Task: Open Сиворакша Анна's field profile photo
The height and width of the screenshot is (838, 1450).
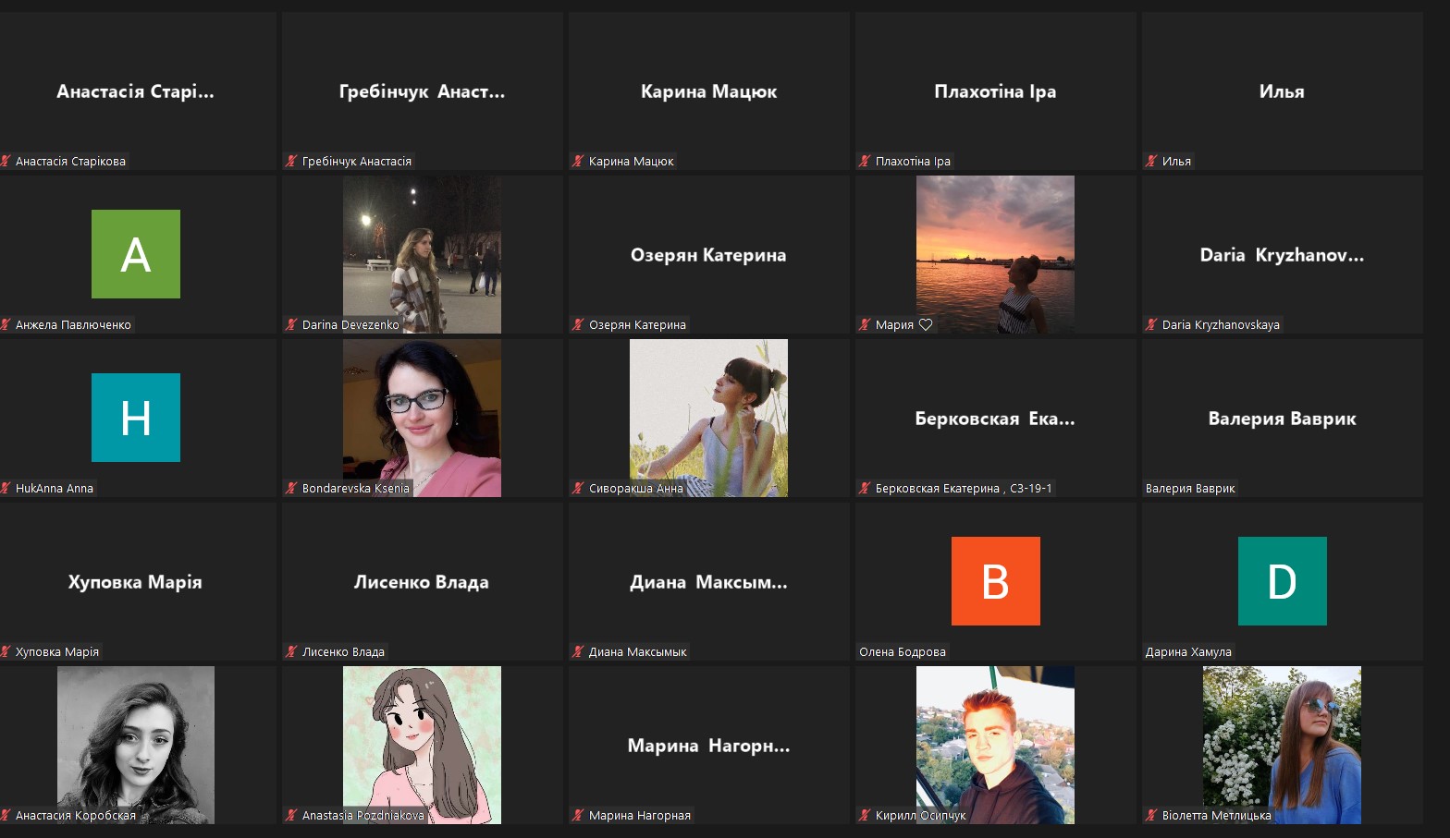Action: click(708, 418)
